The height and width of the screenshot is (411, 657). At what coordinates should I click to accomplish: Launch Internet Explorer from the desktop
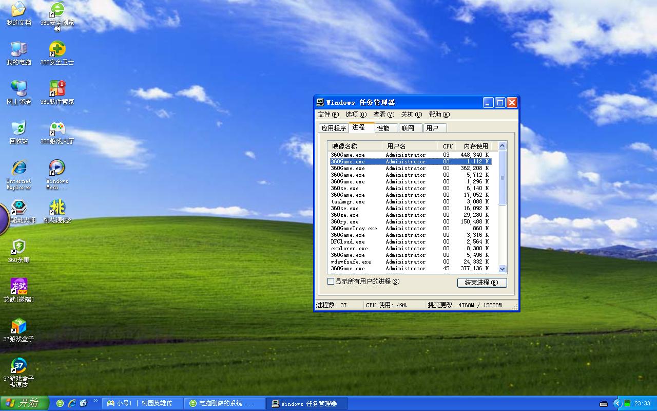coord(18,175)
